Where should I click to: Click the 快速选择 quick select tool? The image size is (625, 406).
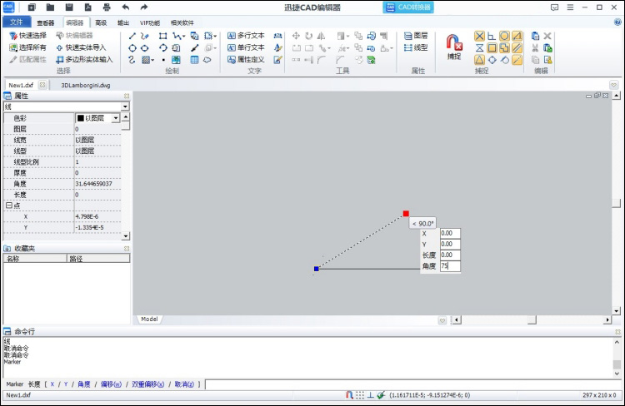[x=27, y=36]
